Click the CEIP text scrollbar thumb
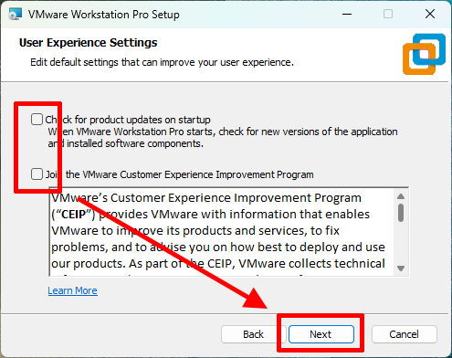452x358 pixels. pos(401,213)
